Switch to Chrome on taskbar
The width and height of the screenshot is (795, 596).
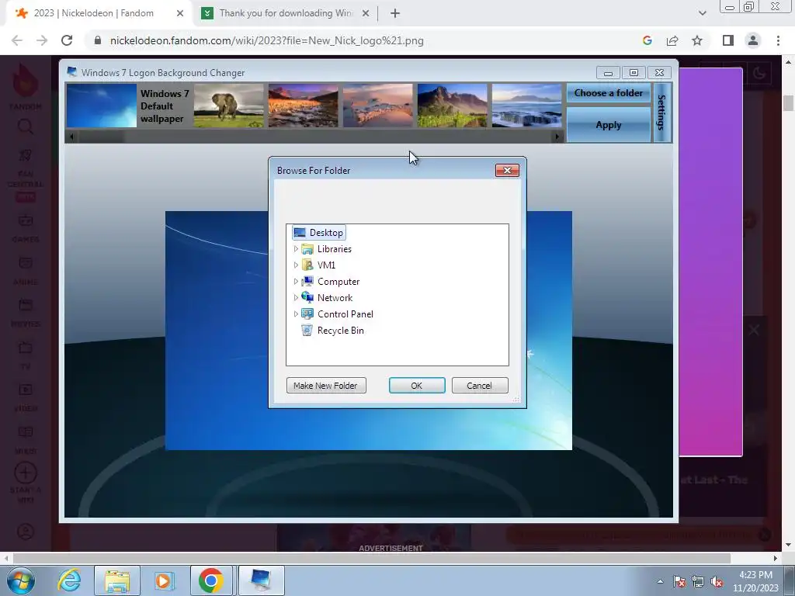click(x=211, y=580)
